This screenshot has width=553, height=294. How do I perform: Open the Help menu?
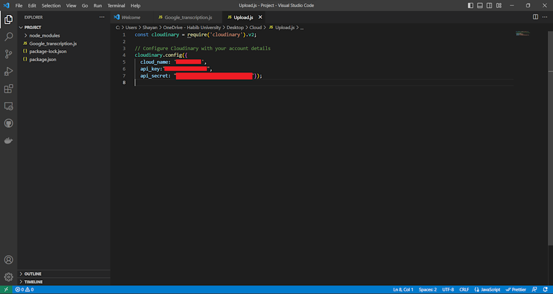tap(135, 6)
